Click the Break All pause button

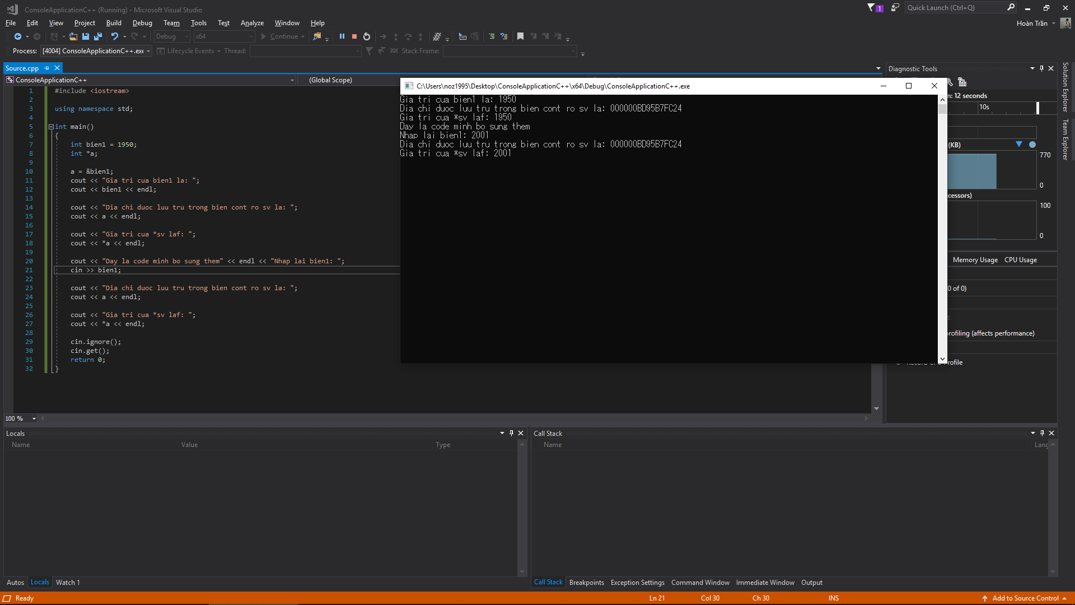point(342,36)
